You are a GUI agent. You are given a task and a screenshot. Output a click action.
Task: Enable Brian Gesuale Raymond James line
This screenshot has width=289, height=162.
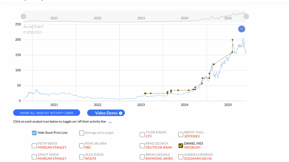click(x=142, y=157)
